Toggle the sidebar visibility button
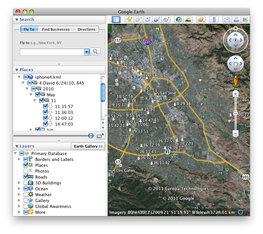 pos(116,20)
